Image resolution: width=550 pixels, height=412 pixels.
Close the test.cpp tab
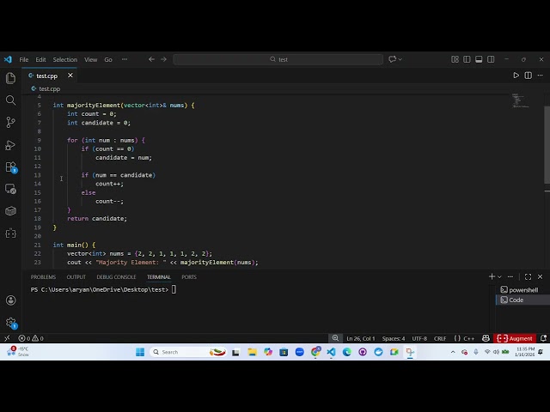click(x=70, y=76)
